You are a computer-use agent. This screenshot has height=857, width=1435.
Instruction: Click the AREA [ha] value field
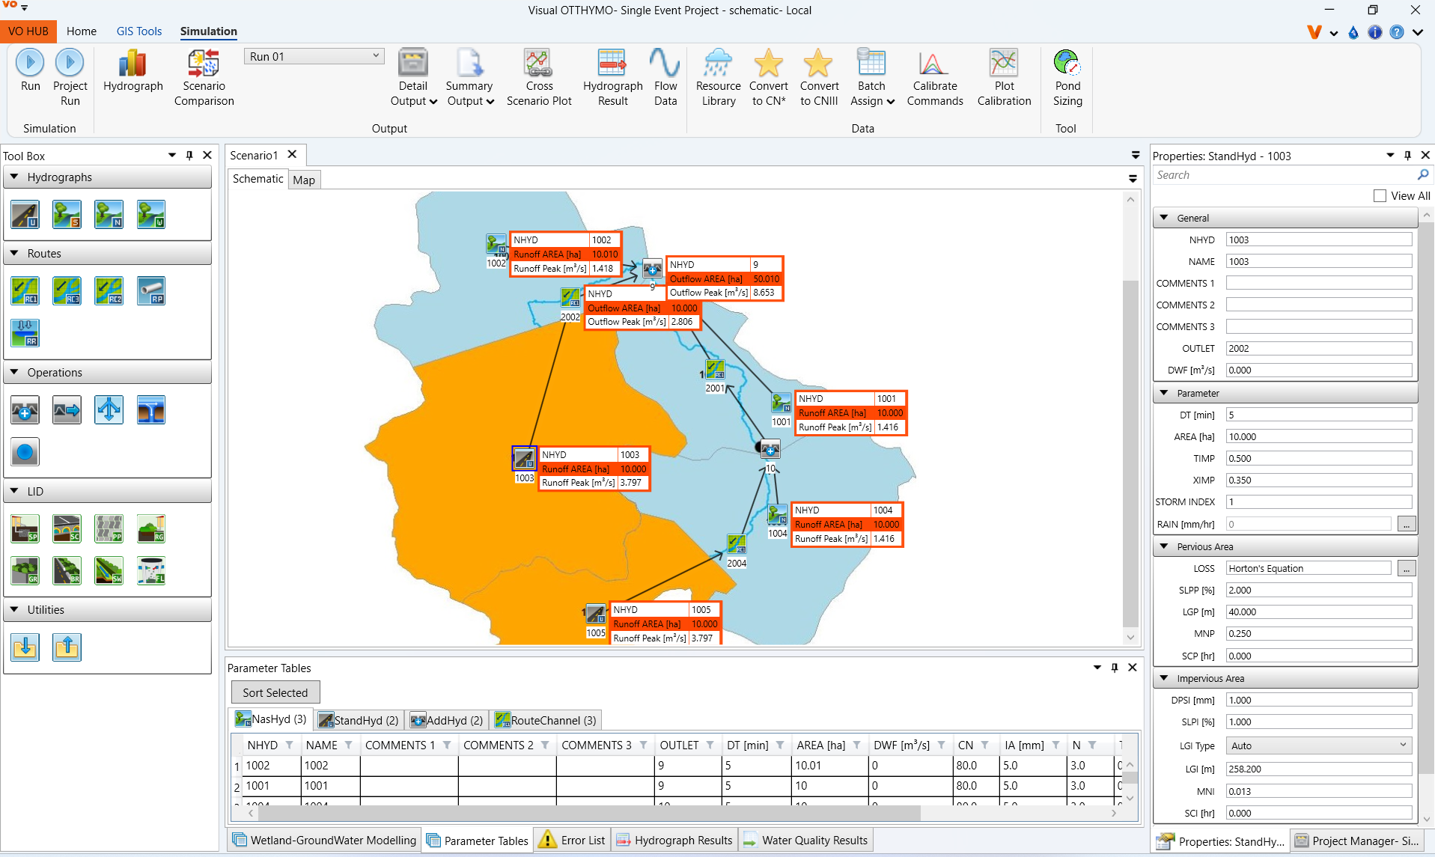click(x=1318, y=436)
